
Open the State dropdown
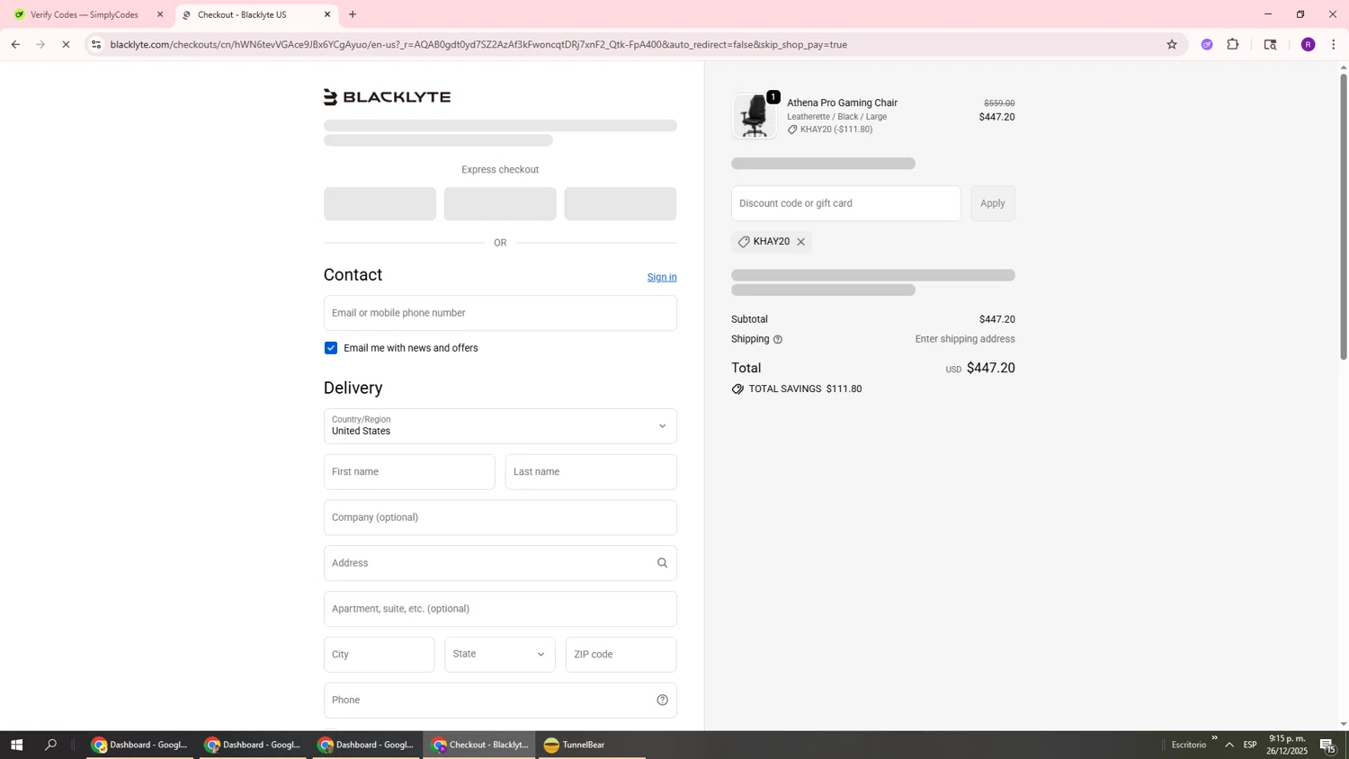(500, 655)
